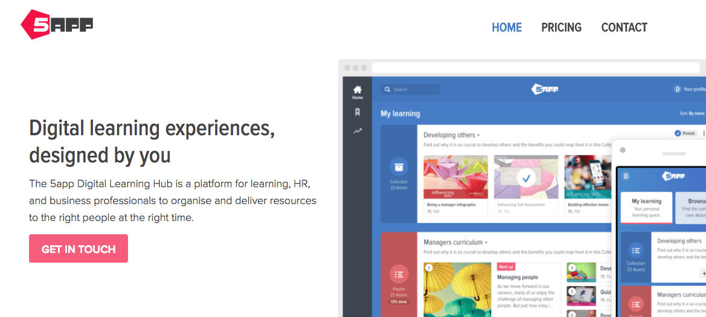
Task: Click the D avatar in the tablet view
Action: (x=626, y=176)
